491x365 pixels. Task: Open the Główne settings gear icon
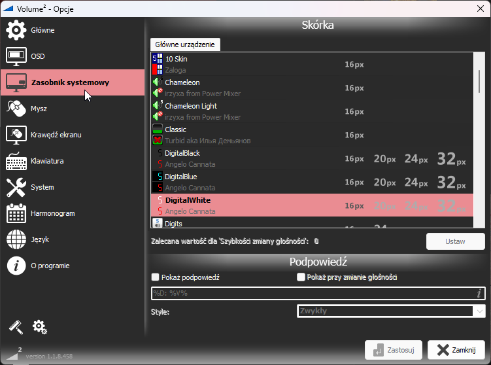16,30
